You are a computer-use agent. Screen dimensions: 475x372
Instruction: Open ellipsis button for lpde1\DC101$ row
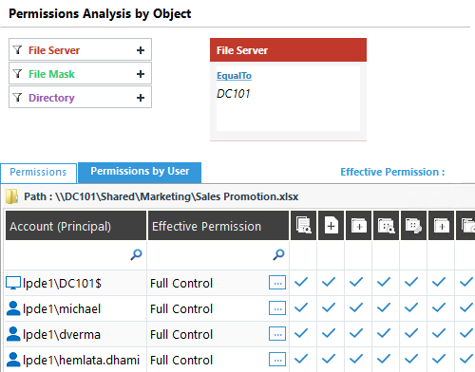tap(277, 283)
